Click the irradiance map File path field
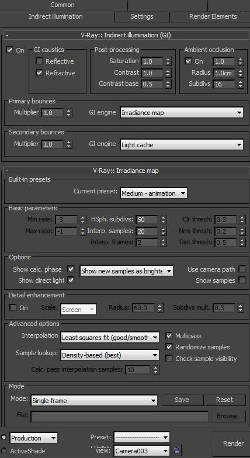Image resolution: width=250 pixels, height=458 pixels. pos(120,416)
